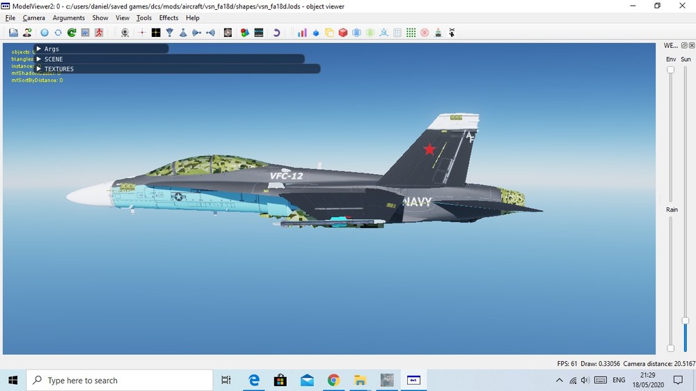The width and height of the screenshot is (696, 391).
Task: Click the taskbar search box
Action: point(120,381)
